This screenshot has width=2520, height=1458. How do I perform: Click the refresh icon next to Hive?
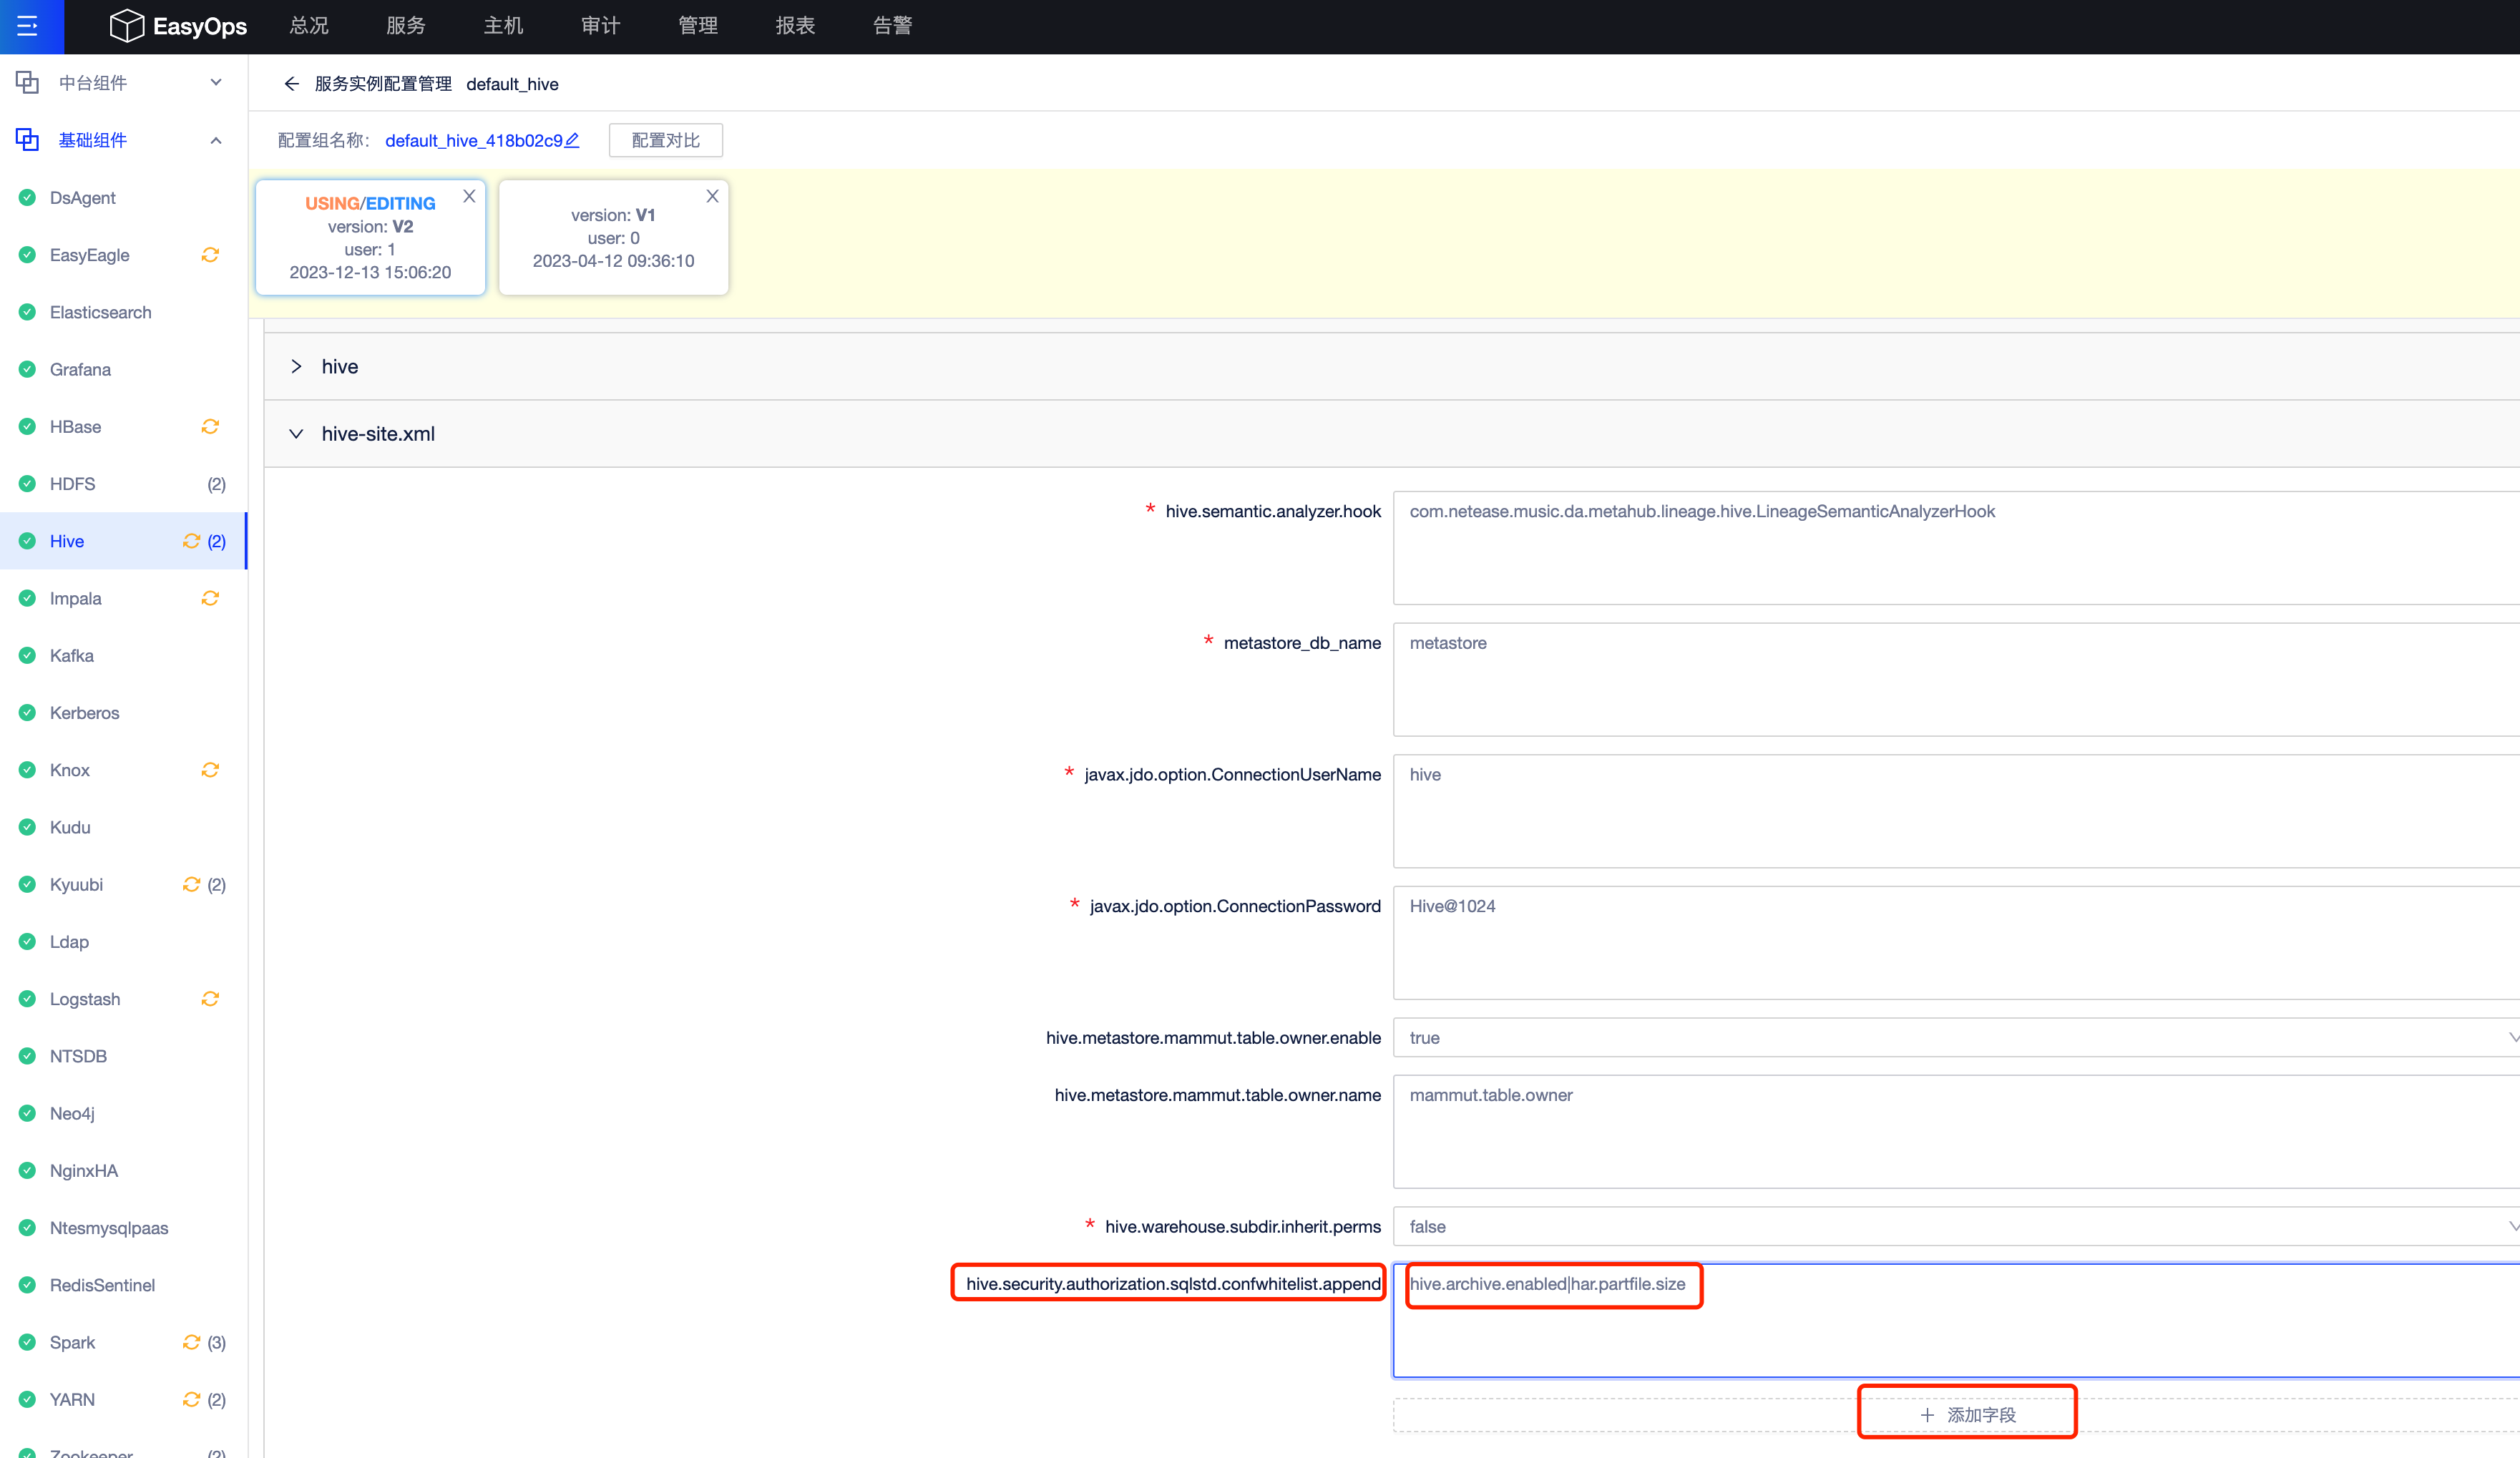coord(190,541)
